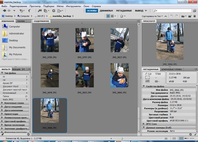Viewport: 198px width, 142px height.
Task: Open recent folder icon in path bar
Action: tap(184, 16)
